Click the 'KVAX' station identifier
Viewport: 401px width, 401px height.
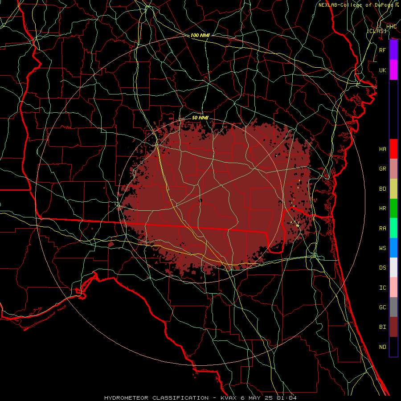tap(229, 398)
